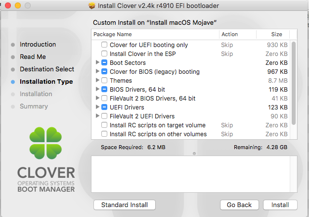Expand FileVault 2 BIOS Drivers group

[x=97, y=98]
